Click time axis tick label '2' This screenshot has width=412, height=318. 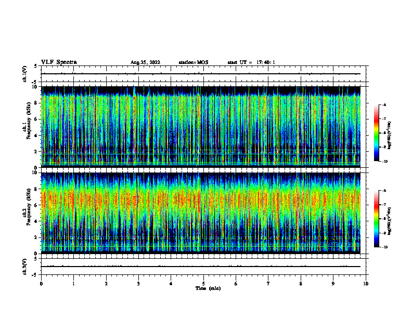[x=106, y=284]
